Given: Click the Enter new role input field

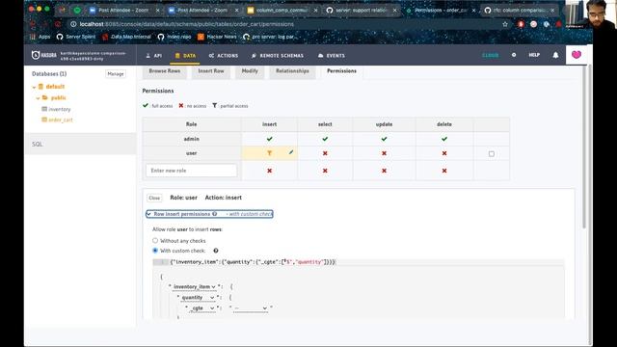Looking at the screenshot, I should click(191, 171).
